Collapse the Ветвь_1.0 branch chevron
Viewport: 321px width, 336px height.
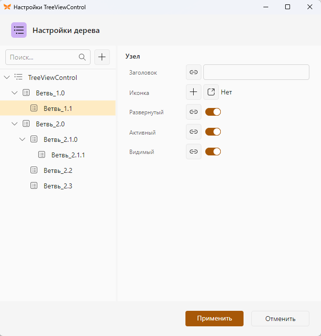pos(15,93)
